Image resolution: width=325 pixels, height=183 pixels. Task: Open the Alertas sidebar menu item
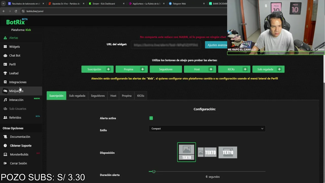(x=21, y=38)
